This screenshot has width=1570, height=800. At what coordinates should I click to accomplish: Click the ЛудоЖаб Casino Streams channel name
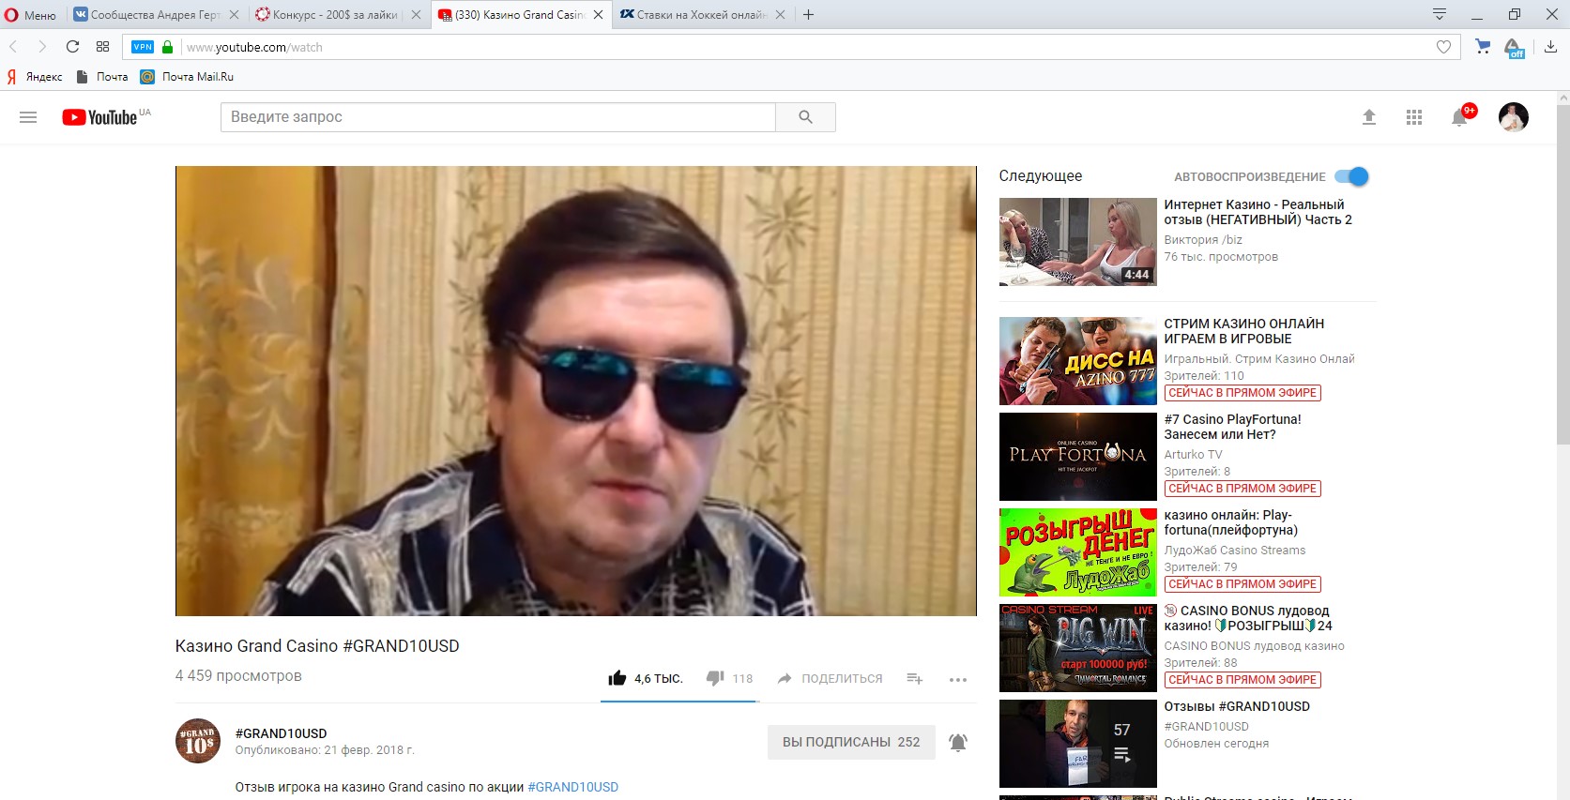pos(1234,551)
